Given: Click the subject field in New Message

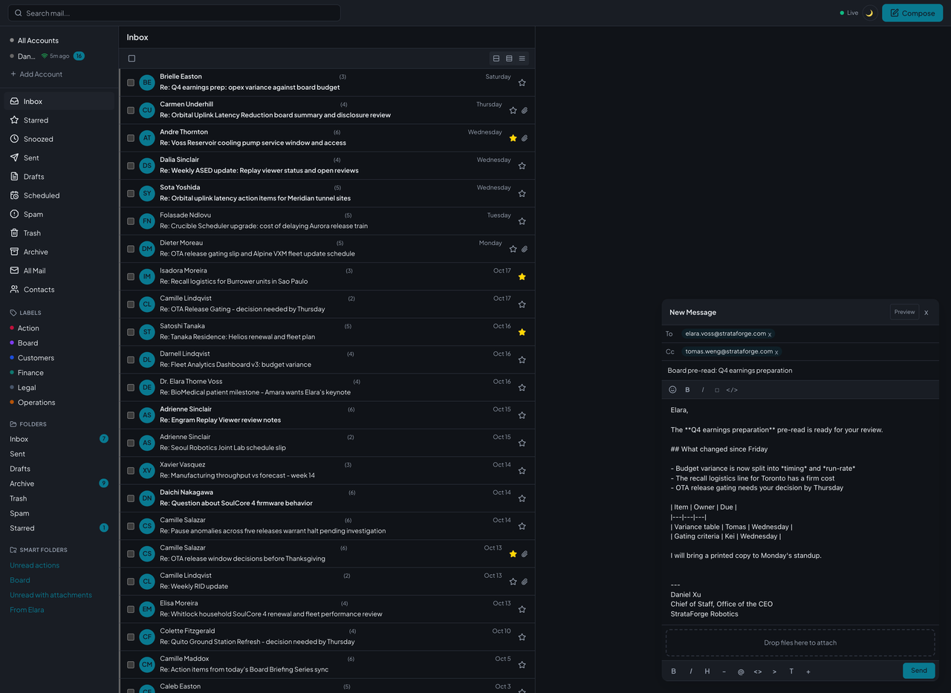Looking at the screenshot, I should tap(800, 370).
